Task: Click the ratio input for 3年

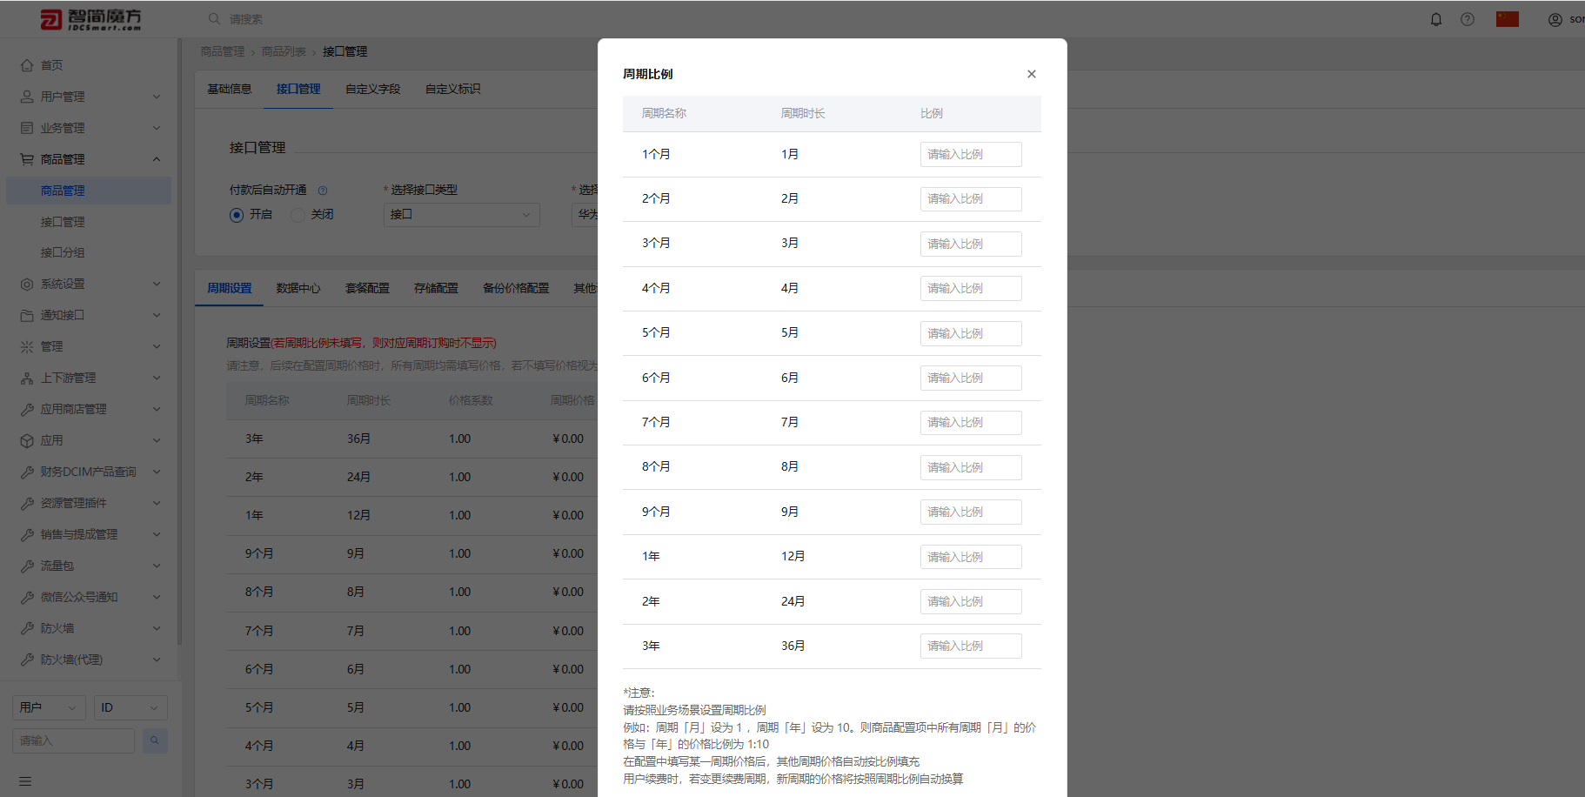Action: (x=971, y=646)
